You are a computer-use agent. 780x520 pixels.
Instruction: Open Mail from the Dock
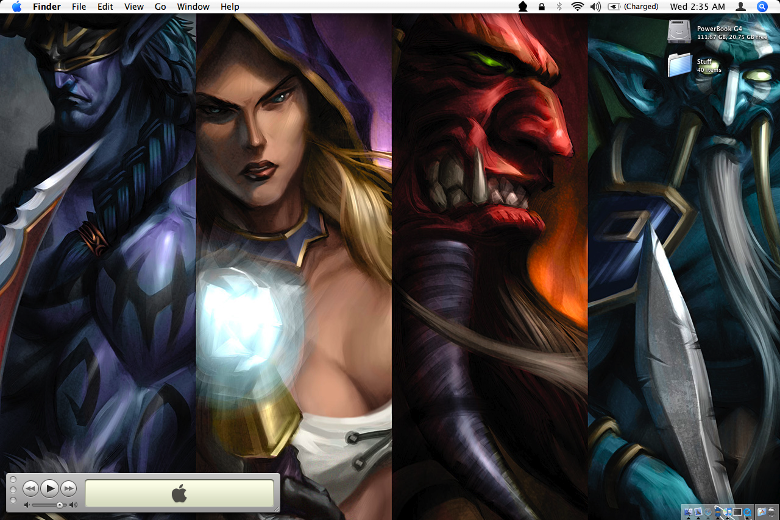click(x=698, y=512)
